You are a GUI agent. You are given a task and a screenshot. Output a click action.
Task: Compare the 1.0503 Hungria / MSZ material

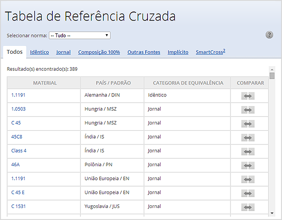tap(248, 110)
